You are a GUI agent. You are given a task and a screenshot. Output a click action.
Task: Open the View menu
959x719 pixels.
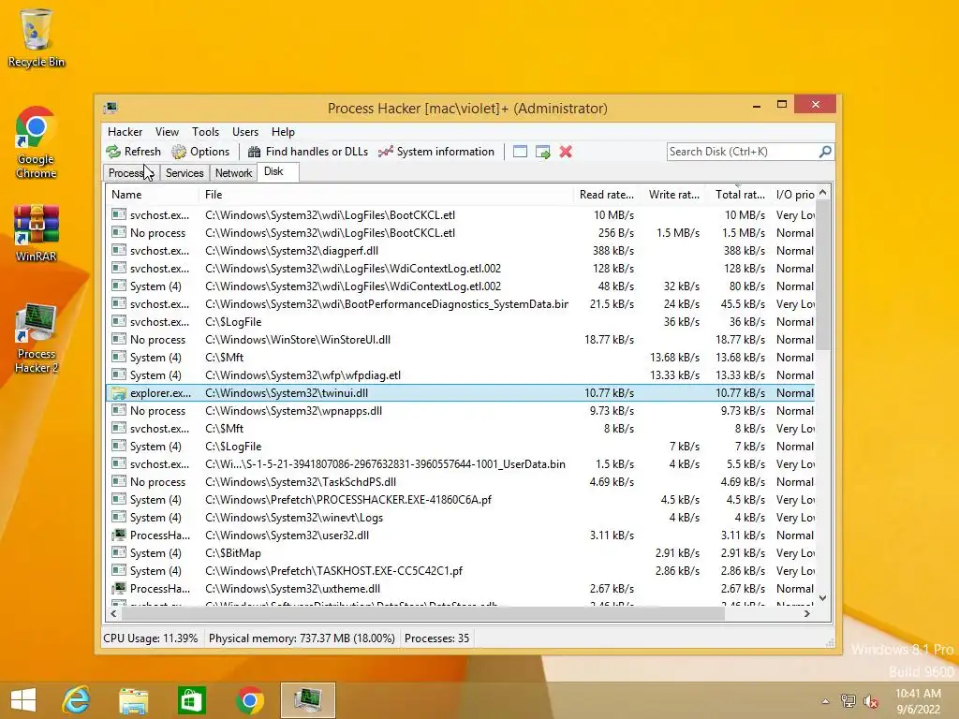click(x=167, y=132)
